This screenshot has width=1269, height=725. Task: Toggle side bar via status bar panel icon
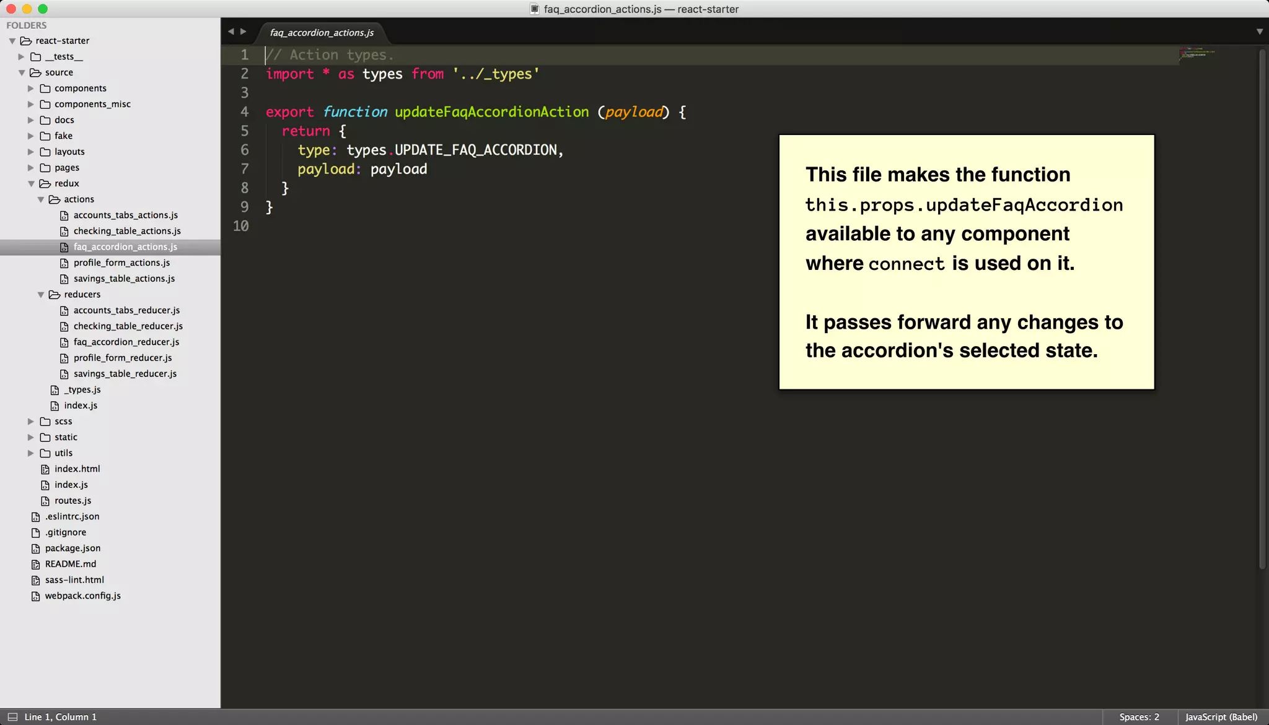(12, 717)
